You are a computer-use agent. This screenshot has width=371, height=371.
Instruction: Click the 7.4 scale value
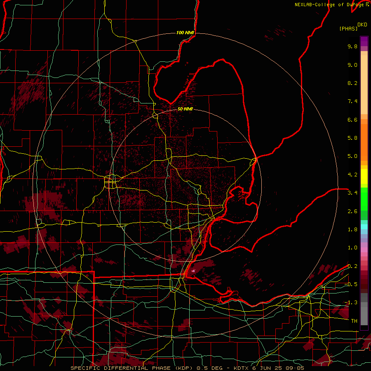(x=352, y=101)
